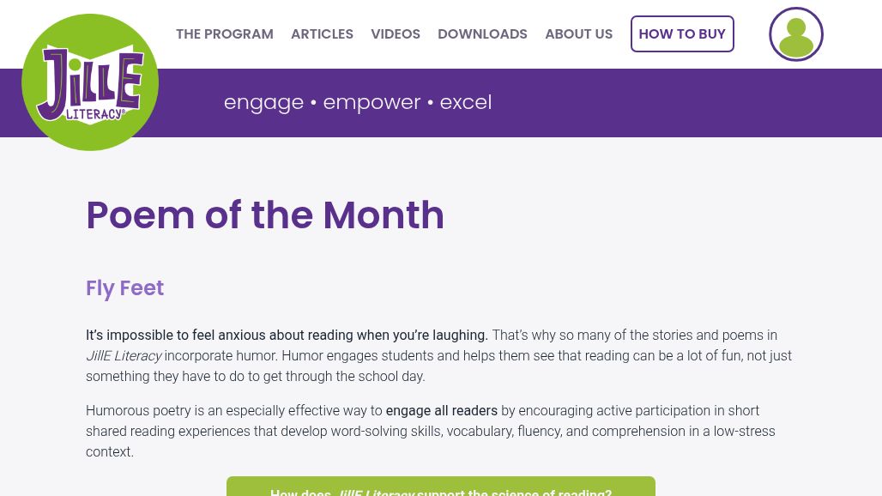Click italic JillE Literacy in first paragraph
Viewport: 882px width, 496px height.
pos(124,356)
